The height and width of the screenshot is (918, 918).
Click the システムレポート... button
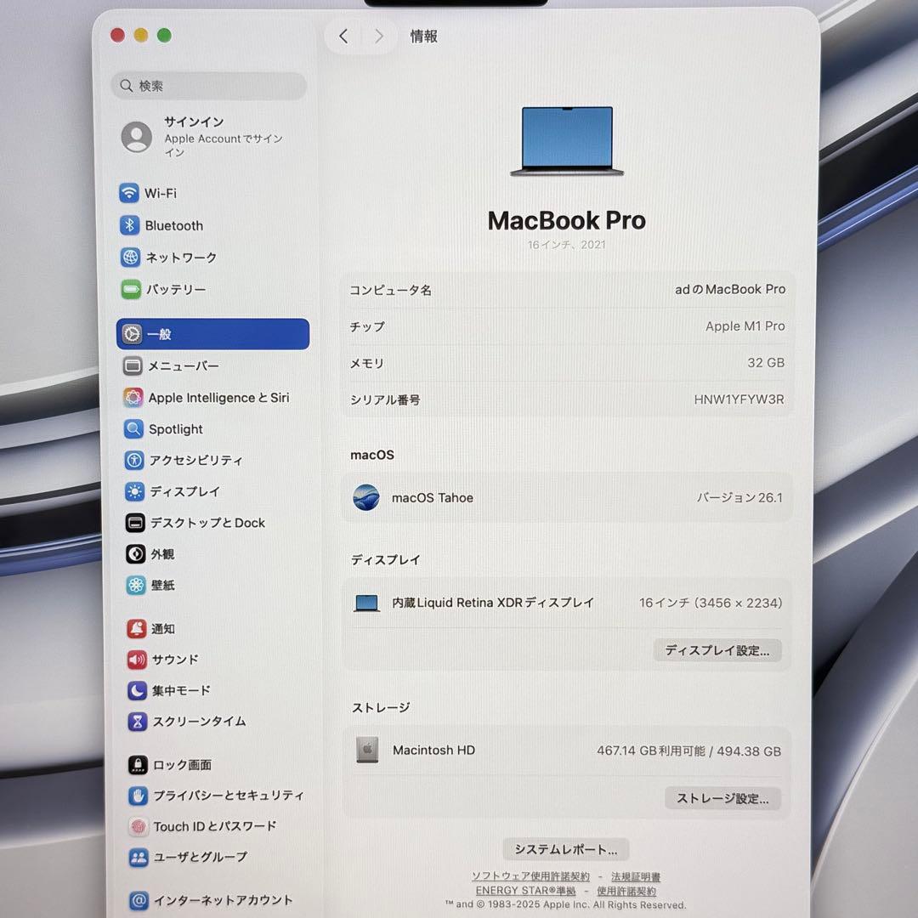(x=565, y=849)
